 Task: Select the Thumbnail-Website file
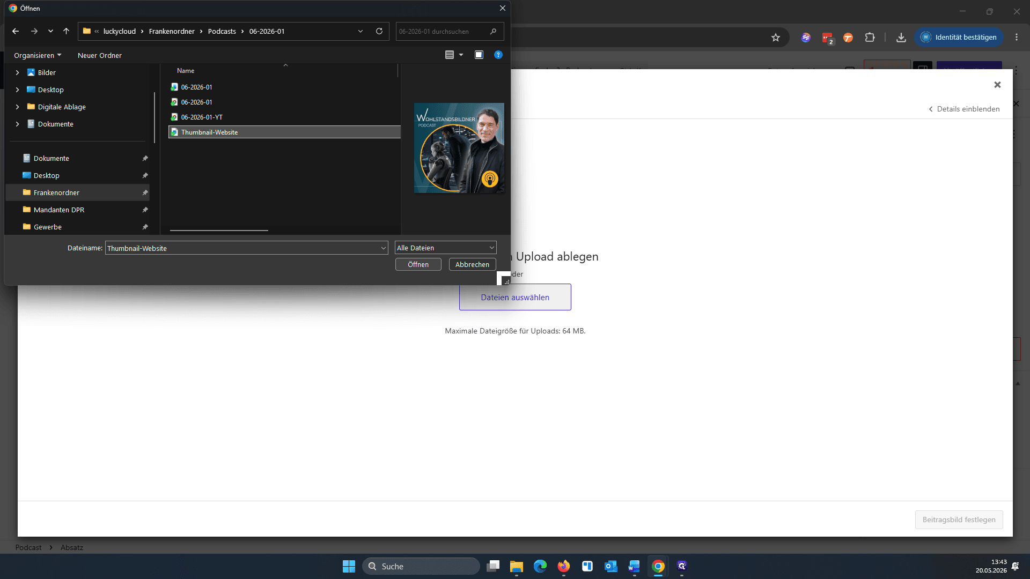point(284,132)
